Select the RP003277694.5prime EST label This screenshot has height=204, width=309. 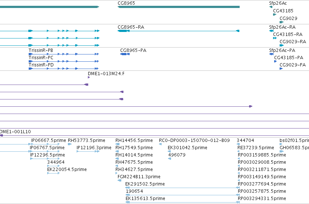click(x=262, y=184)
